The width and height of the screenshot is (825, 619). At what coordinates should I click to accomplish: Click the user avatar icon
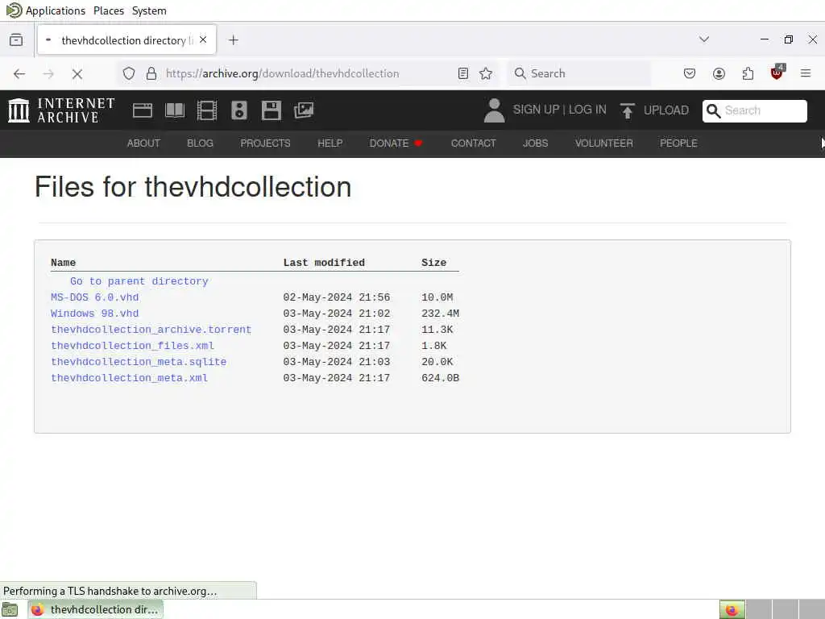[x=494, y=110]
